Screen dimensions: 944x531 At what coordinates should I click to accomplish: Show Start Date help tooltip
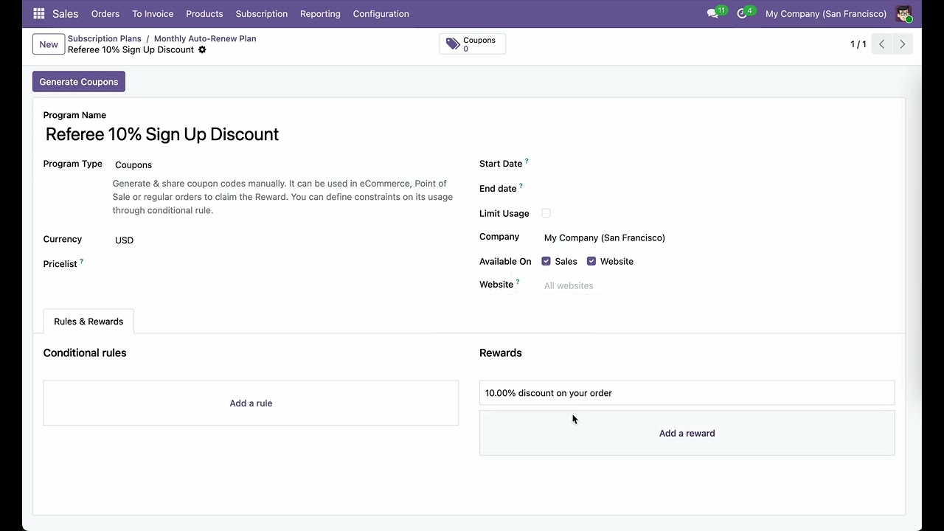527,162
